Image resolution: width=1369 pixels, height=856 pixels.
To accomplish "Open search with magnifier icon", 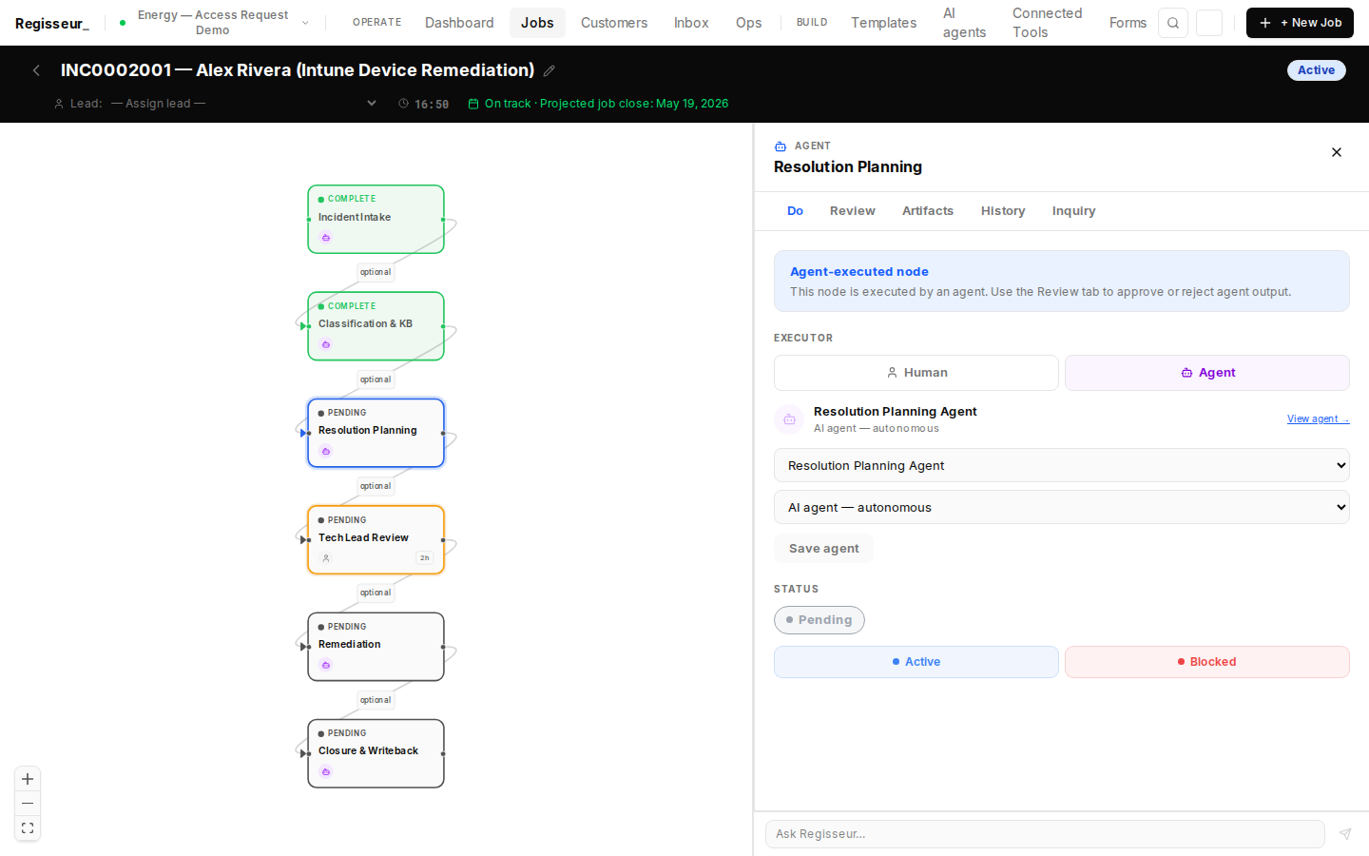I will (x=1173, y=23).
